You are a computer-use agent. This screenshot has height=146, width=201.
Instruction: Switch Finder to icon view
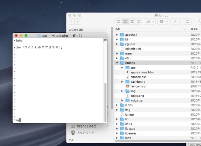pyautogui.click(x=119, y=21)
